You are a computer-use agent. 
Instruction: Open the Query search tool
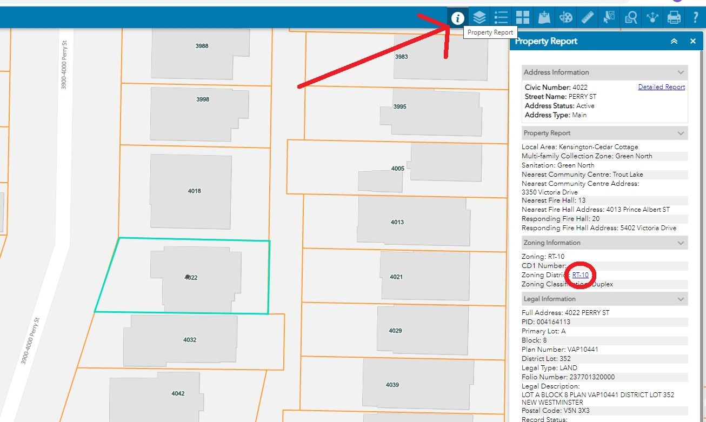(x=630, y=17)
